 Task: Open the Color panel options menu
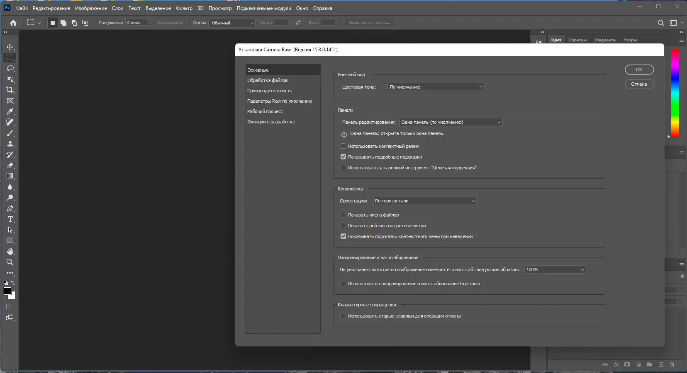(681, 40)
